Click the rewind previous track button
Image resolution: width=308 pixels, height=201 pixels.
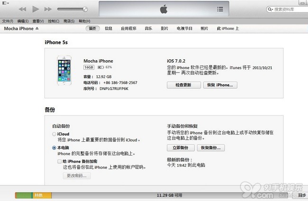coord(22,9)
